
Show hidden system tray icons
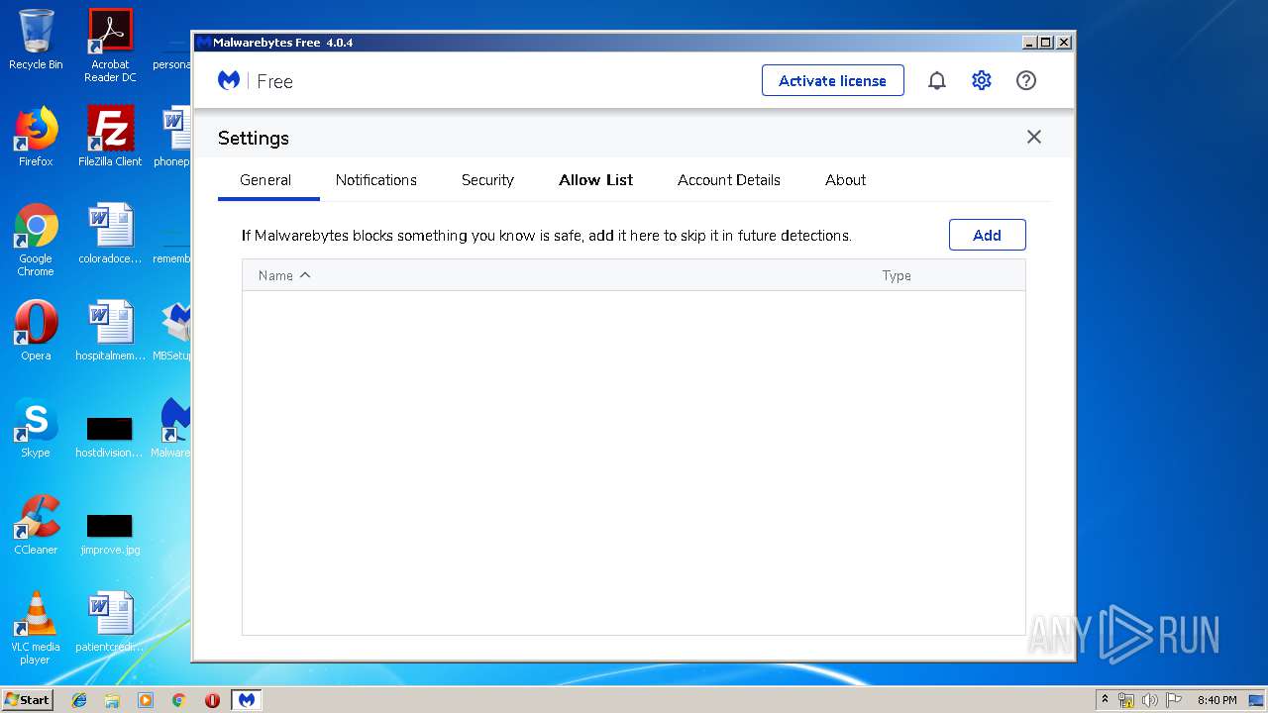pos(1106,699)
